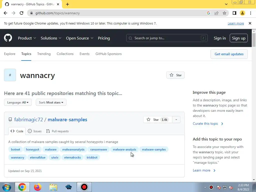Open Curate this topic link

click(208, 123)
